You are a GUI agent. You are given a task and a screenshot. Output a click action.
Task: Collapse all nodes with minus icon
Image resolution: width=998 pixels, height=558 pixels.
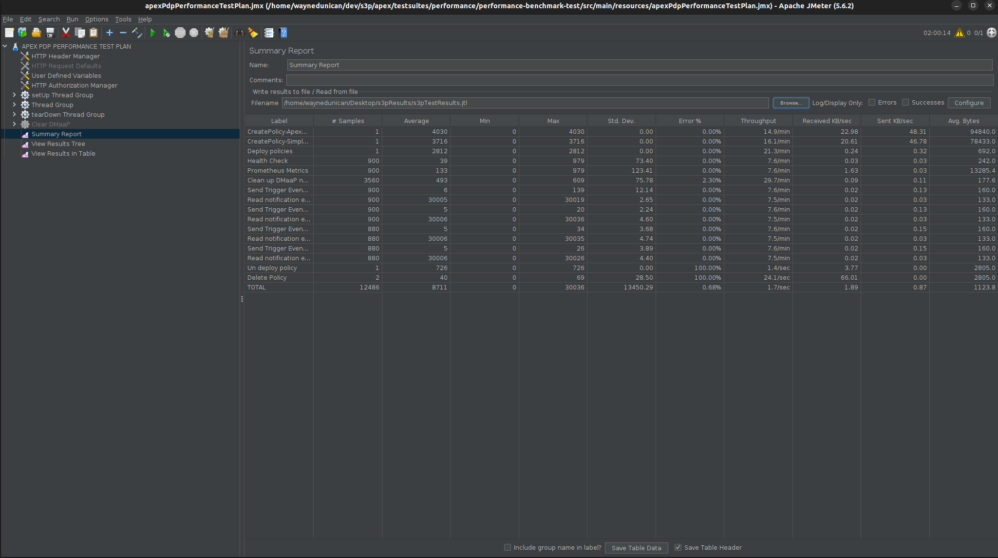click(123, 33)
